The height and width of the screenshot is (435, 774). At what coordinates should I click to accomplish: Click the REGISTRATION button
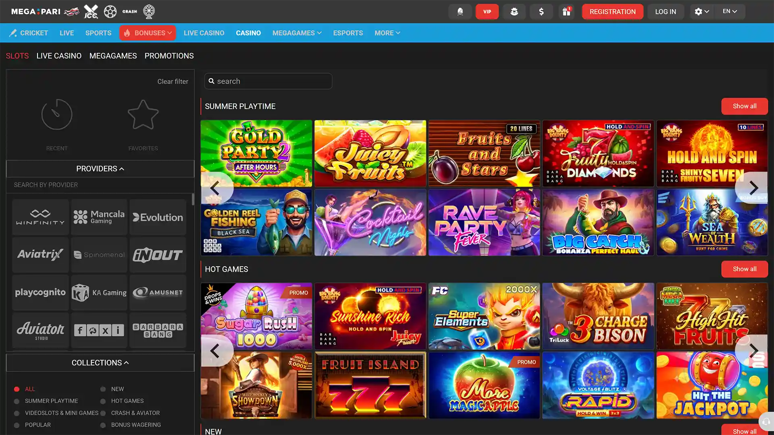pyautogui.click(x=612, y=12)
